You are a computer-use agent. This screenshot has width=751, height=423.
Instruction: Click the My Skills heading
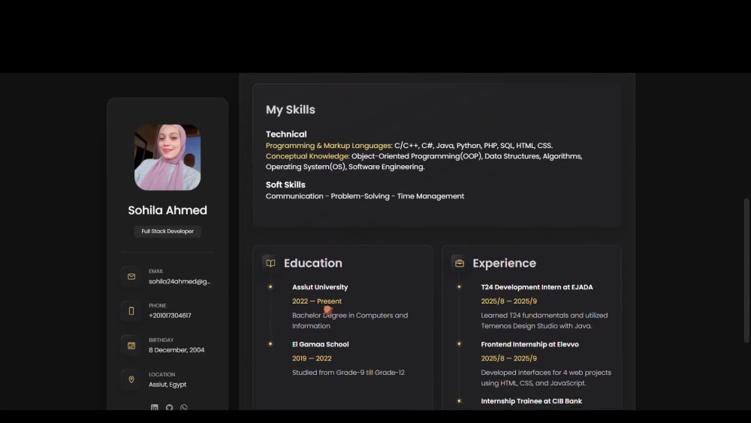(290, 110)
